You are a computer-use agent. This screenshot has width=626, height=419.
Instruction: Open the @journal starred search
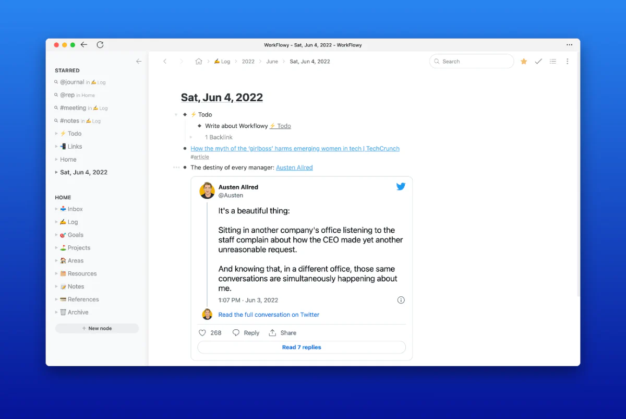[x=72, y=82]
